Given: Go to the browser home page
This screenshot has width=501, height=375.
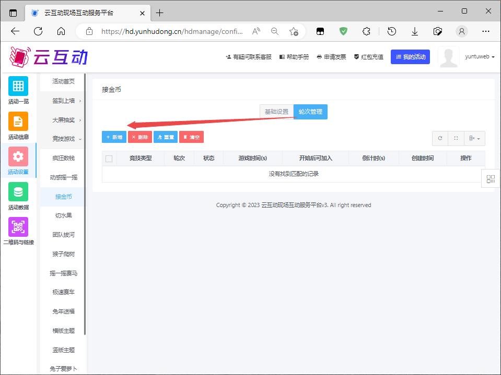Looking at the screenshot, I should [x=61, y=31].
